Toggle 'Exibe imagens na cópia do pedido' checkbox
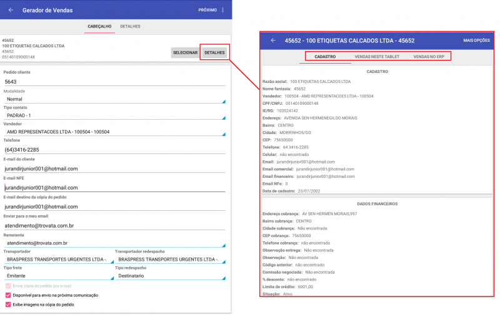 [8, 305]
